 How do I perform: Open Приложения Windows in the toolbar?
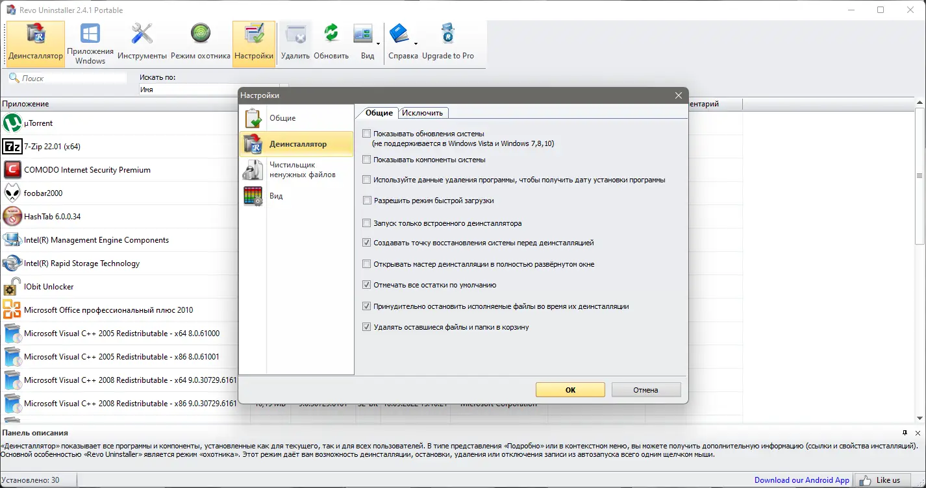[90, 43]
